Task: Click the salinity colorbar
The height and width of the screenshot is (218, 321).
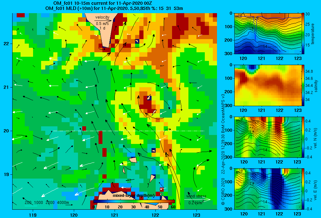Action: (303, 85)
